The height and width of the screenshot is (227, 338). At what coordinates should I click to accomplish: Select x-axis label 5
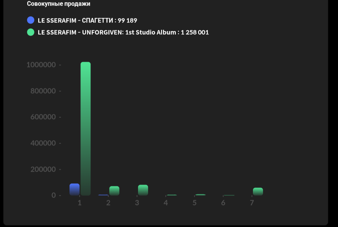194,203
